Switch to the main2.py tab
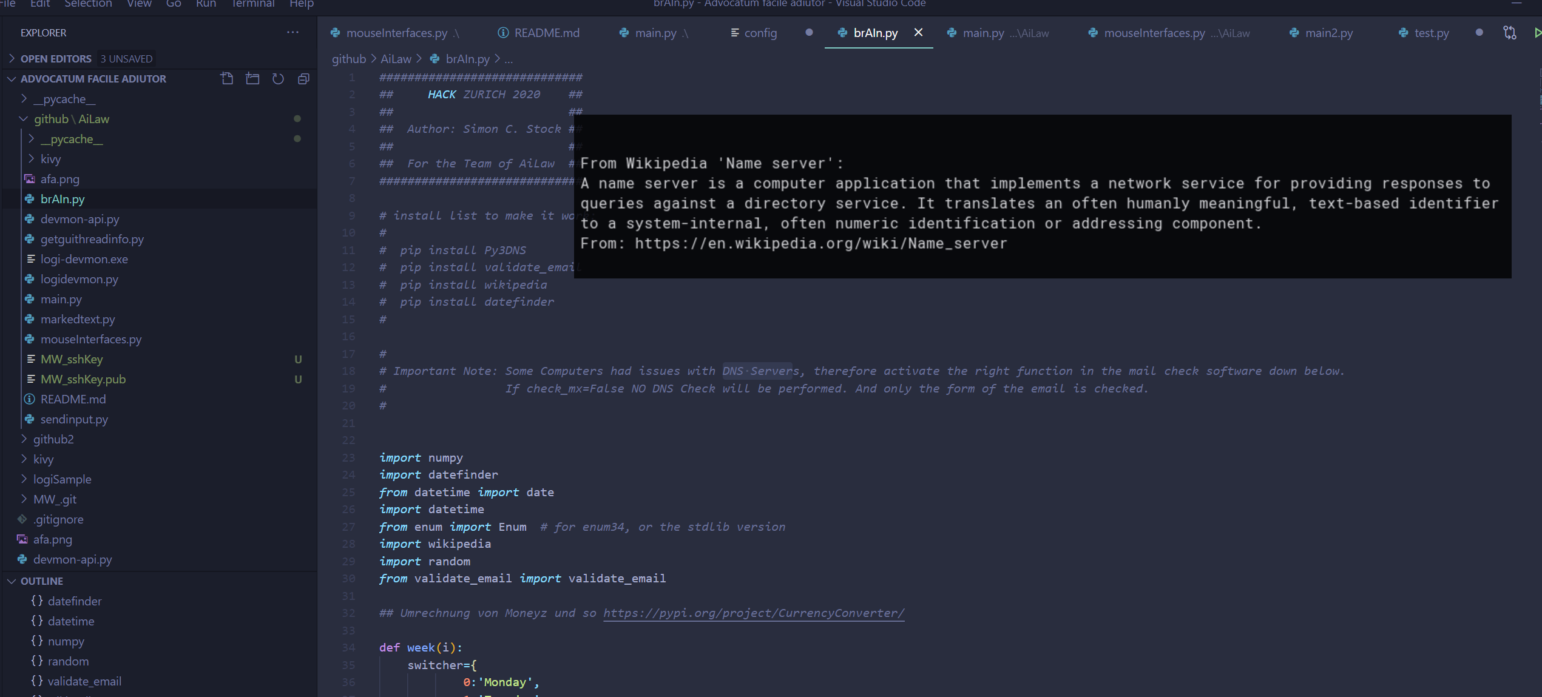1542x697 pixels. click(x=1328, y=33)
